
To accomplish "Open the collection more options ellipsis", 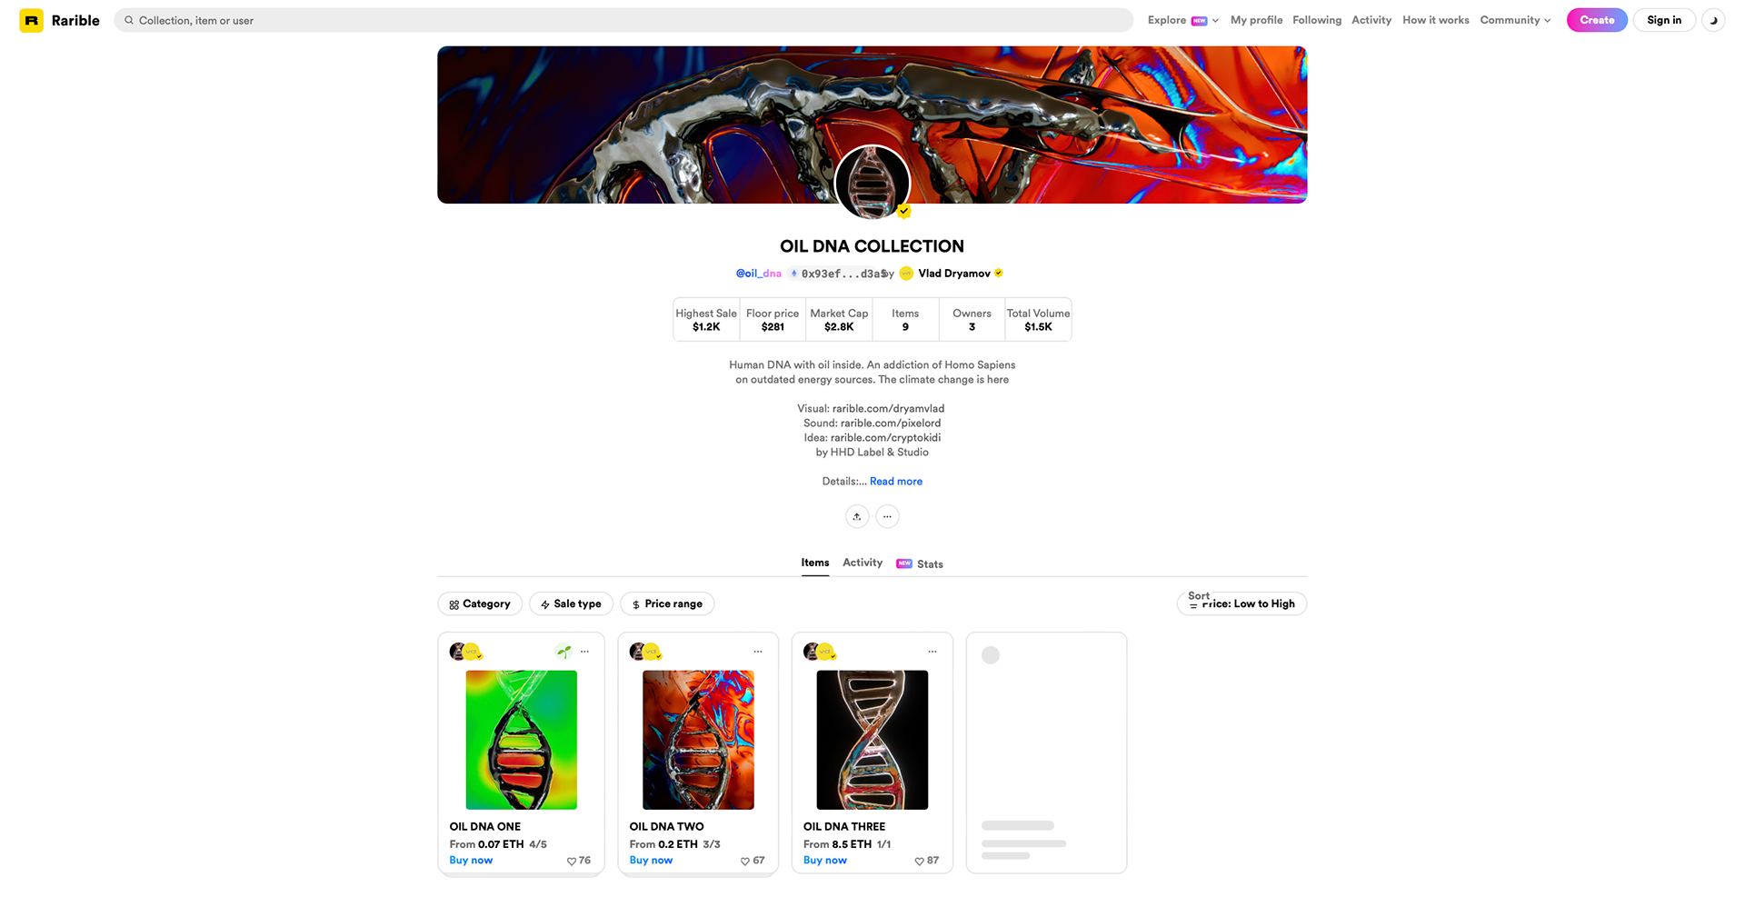I will coord(887,516).
